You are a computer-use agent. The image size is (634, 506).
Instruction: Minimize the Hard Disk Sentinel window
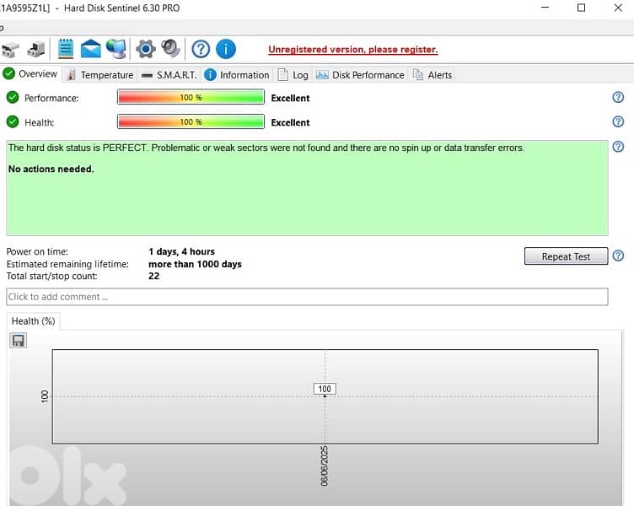tap(545, 8)
